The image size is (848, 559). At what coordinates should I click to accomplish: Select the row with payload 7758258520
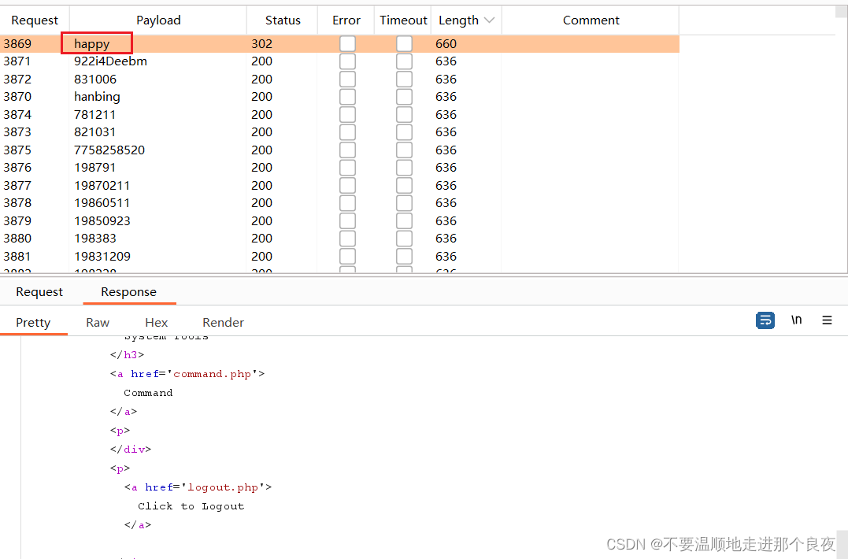tap(339, 150)
